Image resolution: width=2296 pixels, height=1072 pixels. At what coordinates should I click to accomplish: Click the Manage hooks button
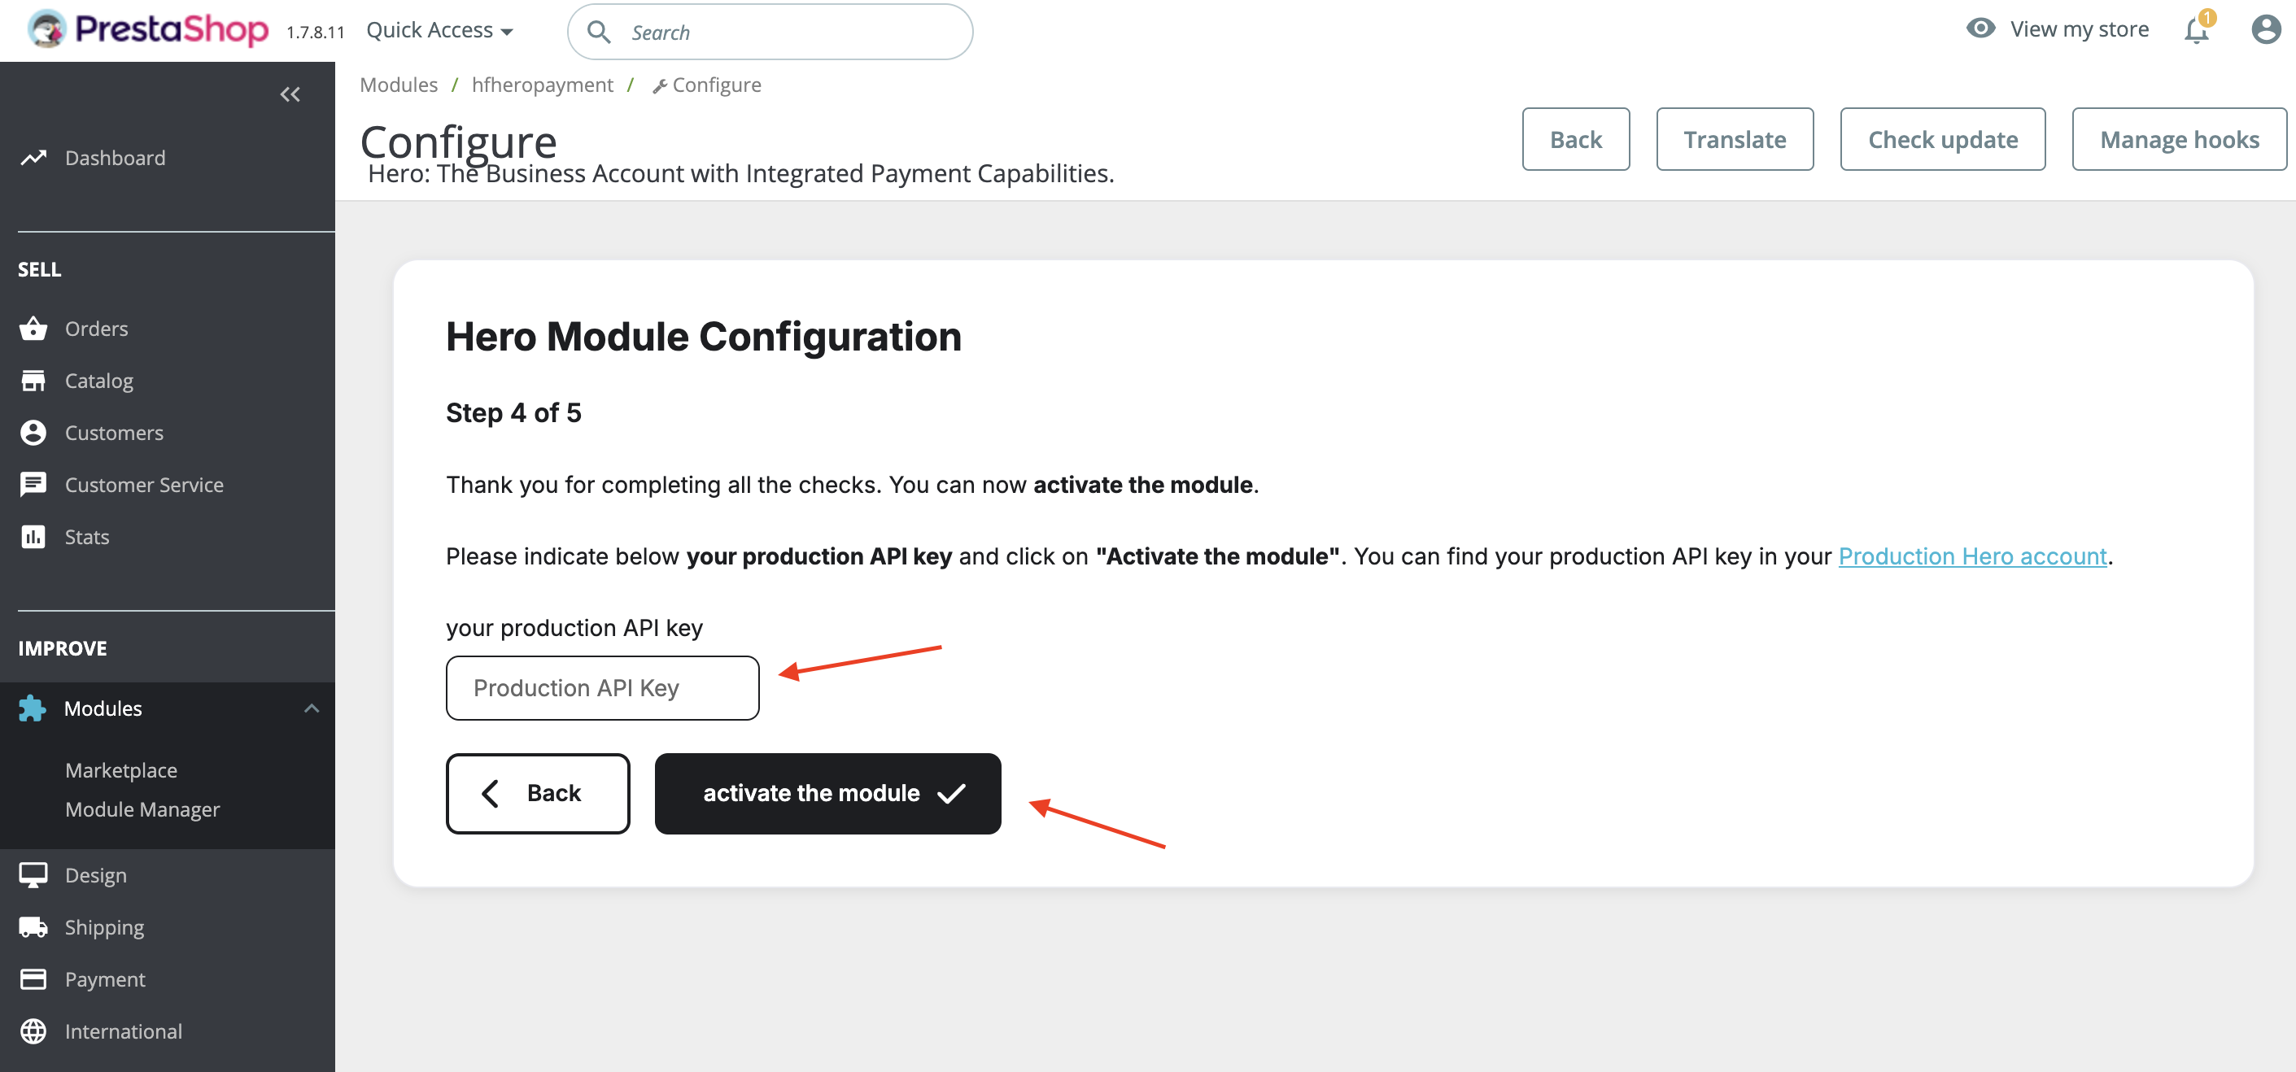click(2178, 140)
